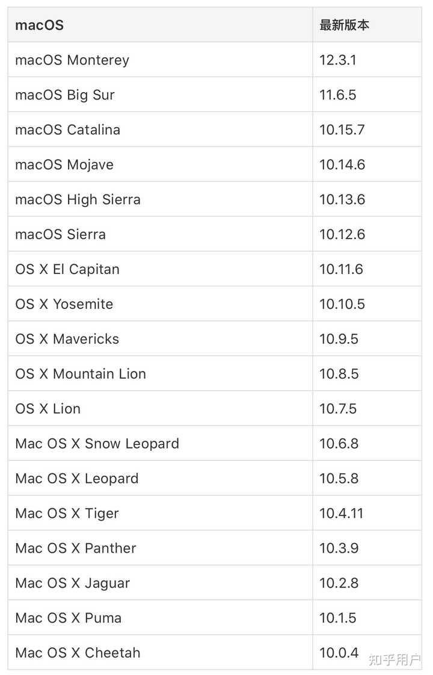Image resolution: width=433 pixels, height=675 pixels.
Task: Click the OS X Lion cell
Action: pyautogui.click(x=48, y=409)
